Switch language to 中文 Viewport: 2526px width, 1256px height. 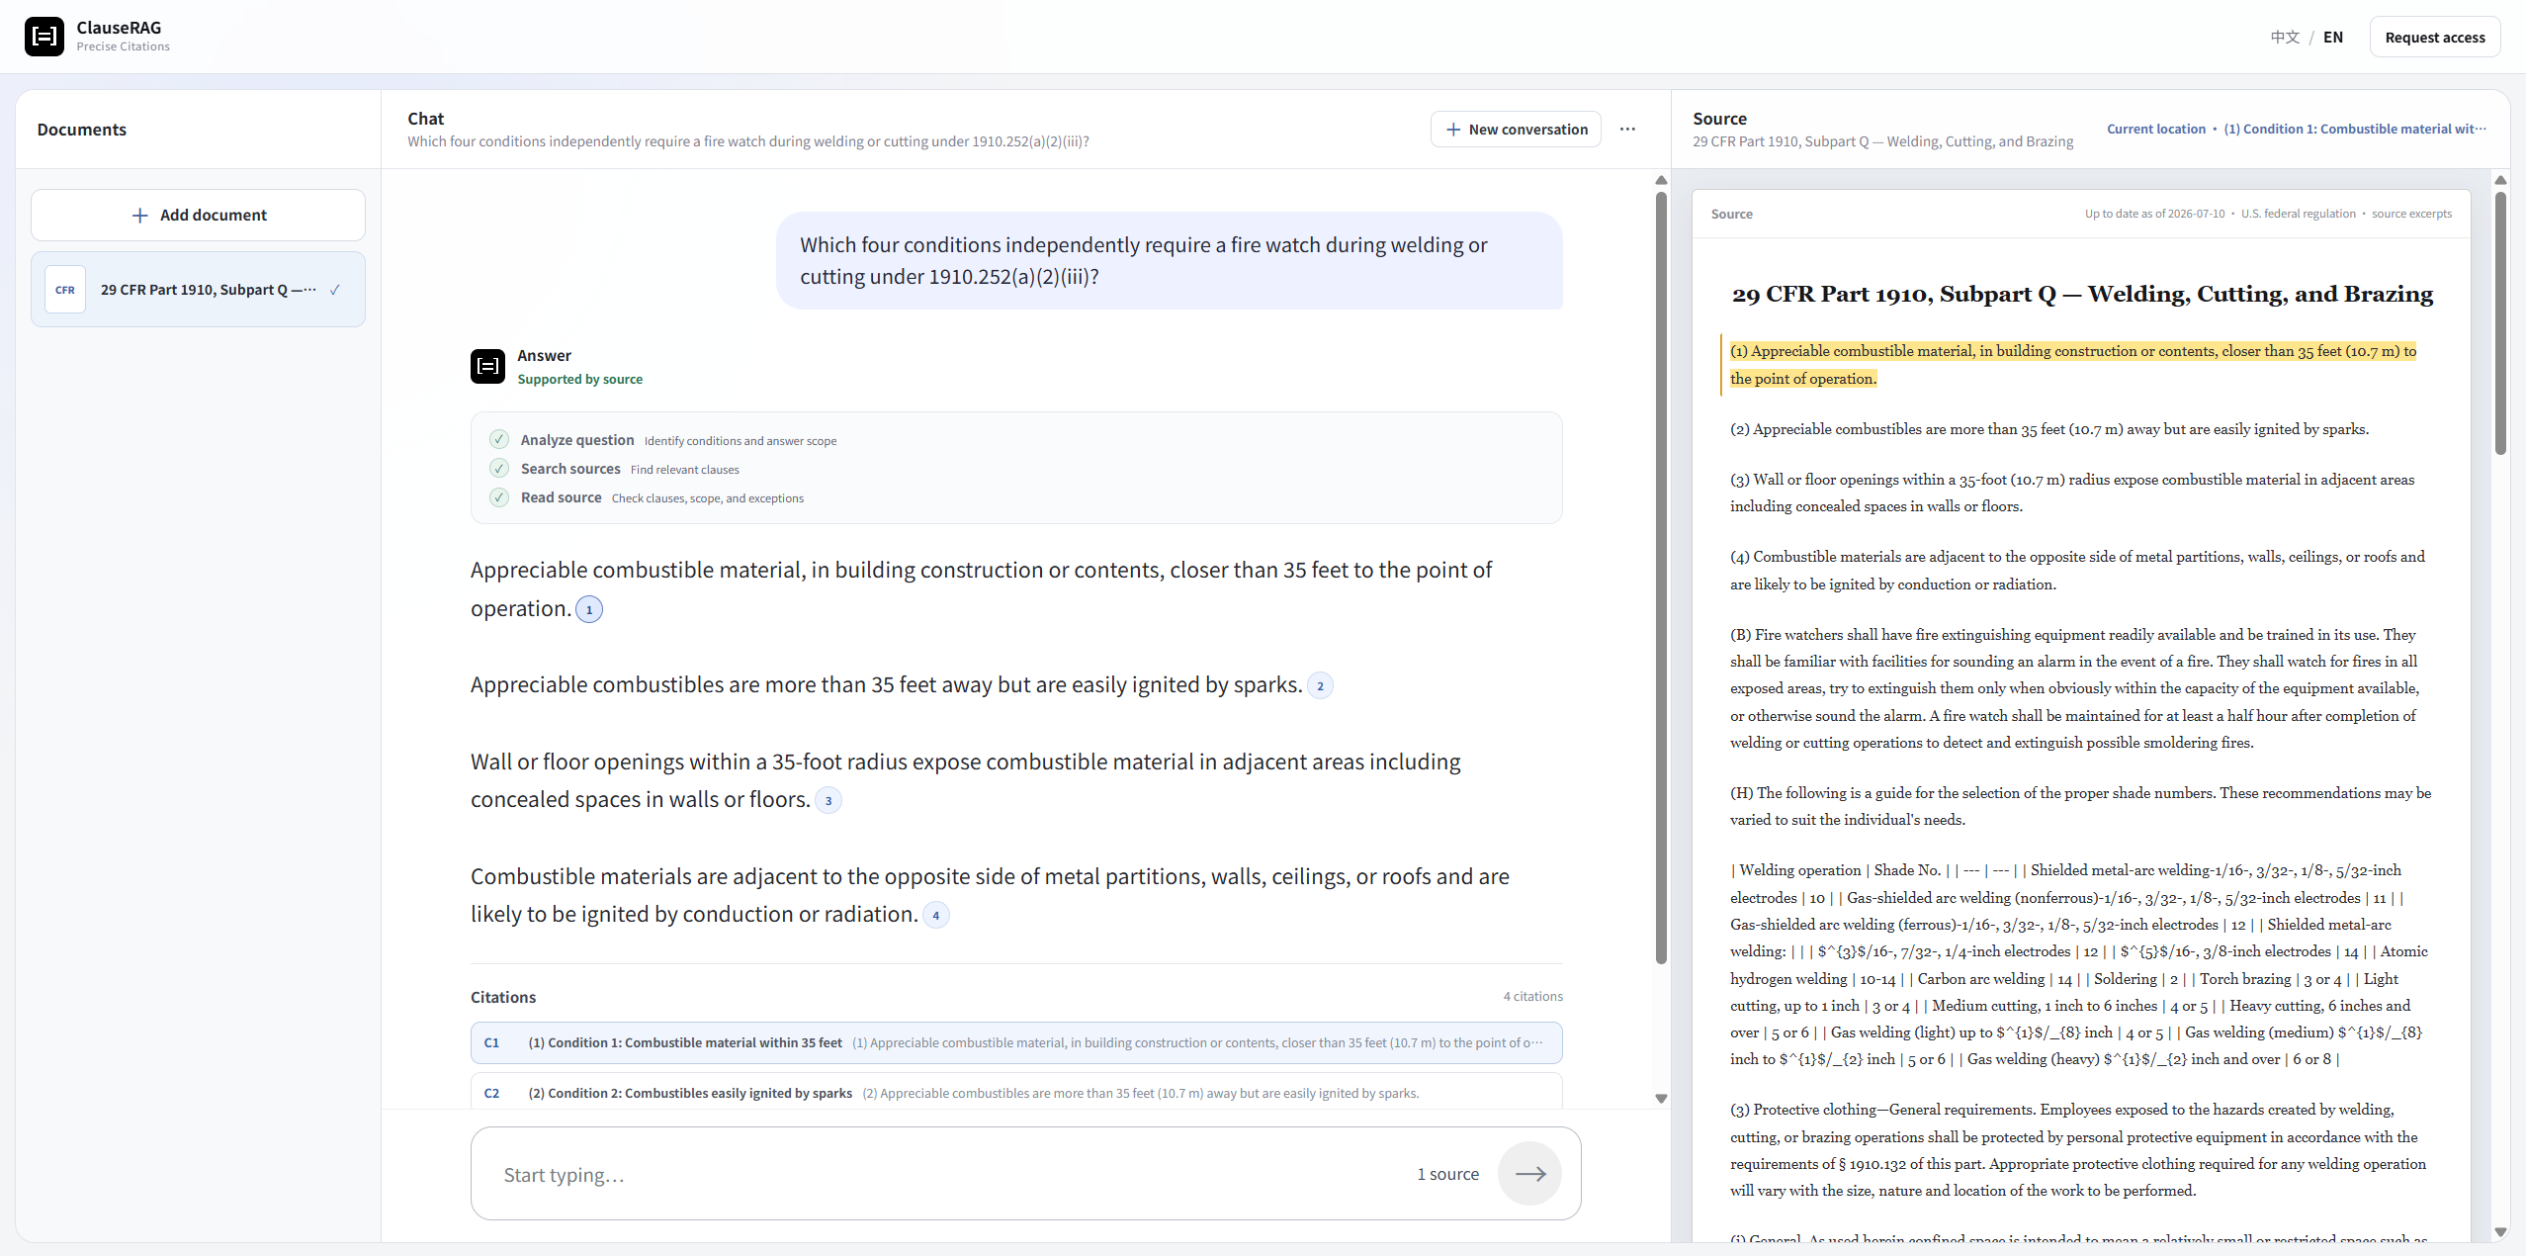(2285, 37)
